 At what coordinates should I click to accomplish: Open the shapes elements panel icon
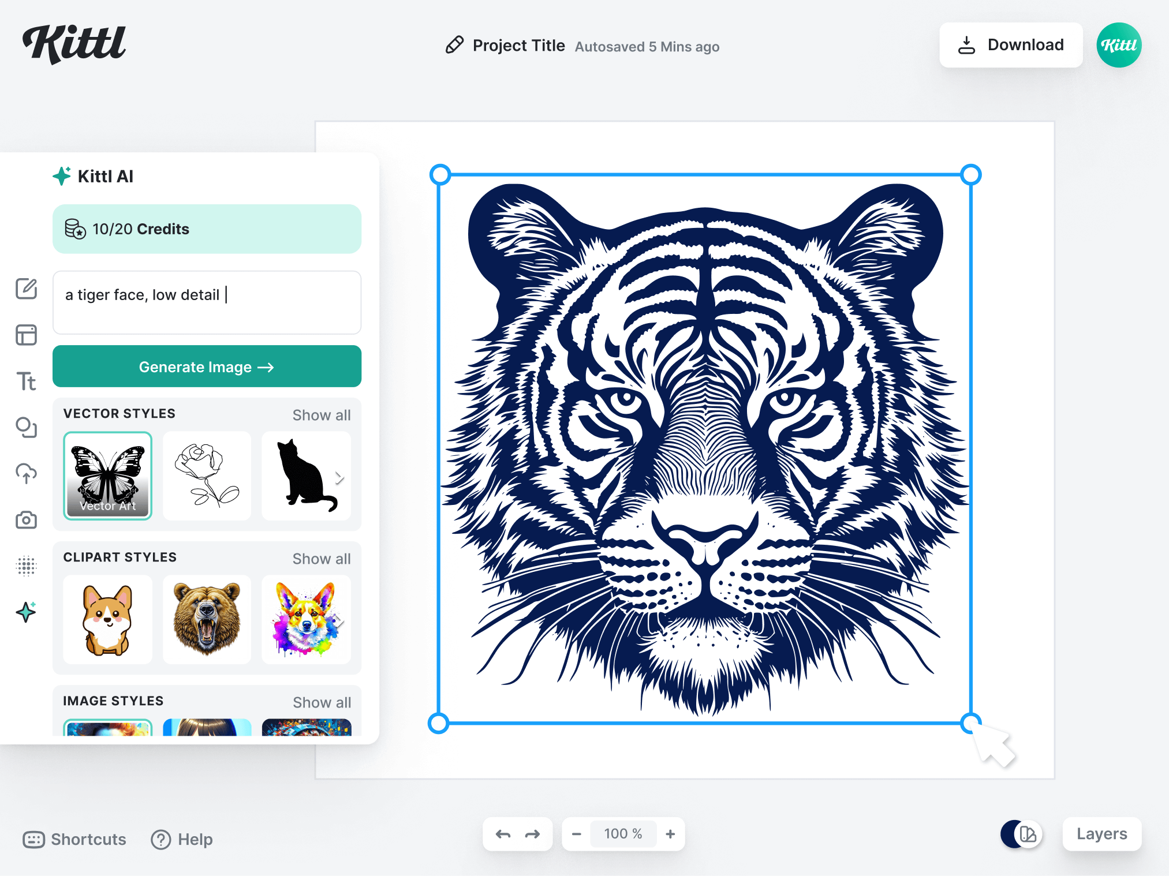[x=26, y=428]
